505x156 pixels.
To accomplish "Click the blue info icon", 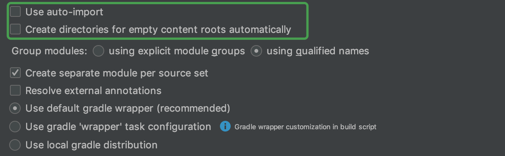I will pyautogui.click(x=225, y=127).
